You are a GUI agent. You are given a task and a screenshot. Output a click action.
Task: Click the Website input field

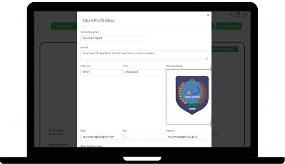coord(187,137)
